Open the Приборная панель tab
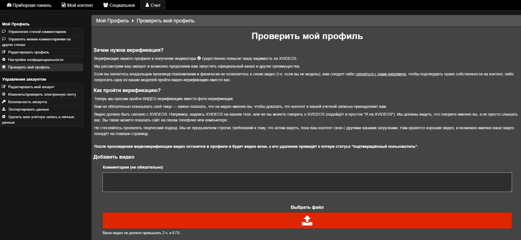The width and height of the screenshot is (521, 240). click(x=29, y=5)
